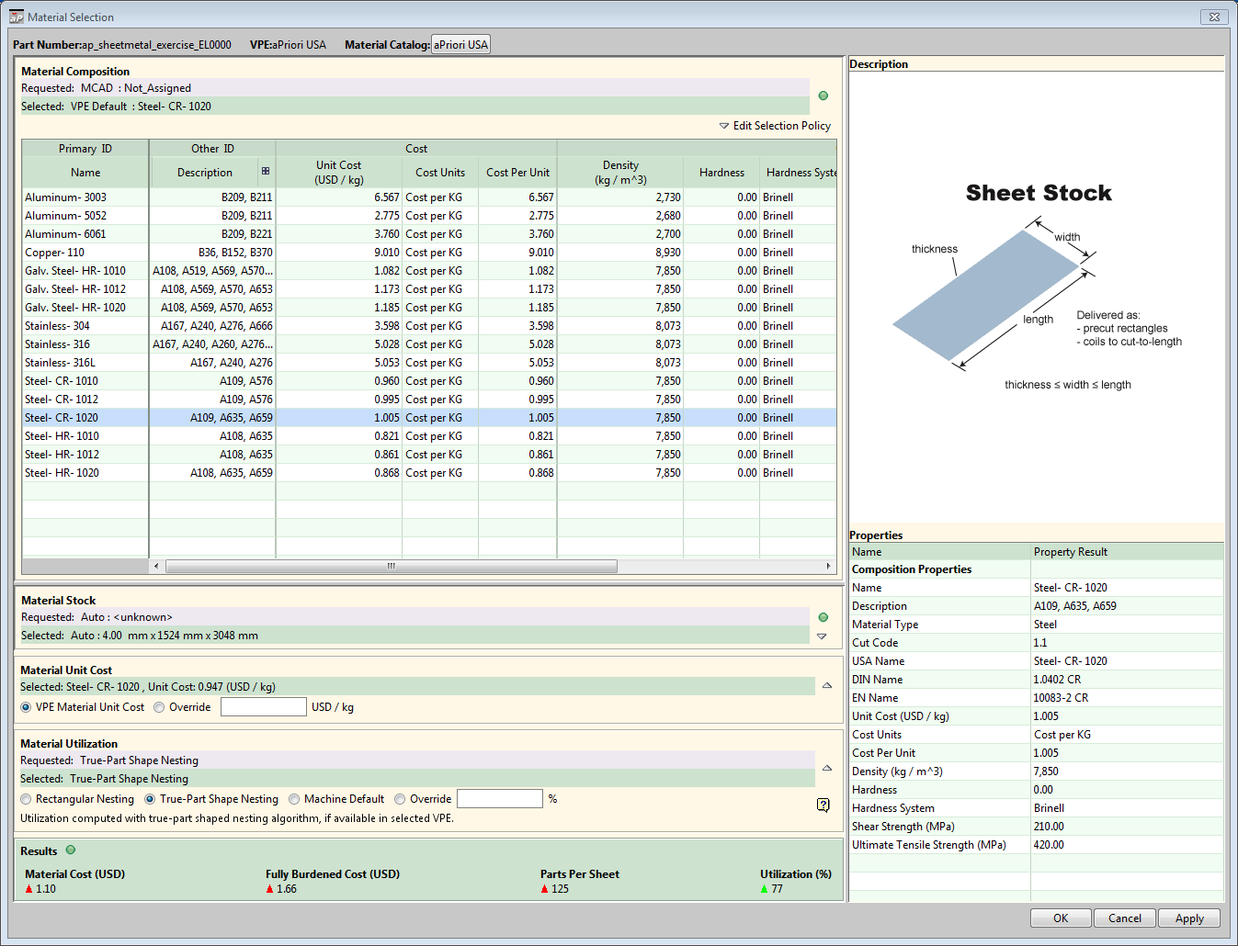Click the table's scroll right arrow
Image resolution: width=1238 pixels, height=946 pixels.
click(x=828, y=566)
